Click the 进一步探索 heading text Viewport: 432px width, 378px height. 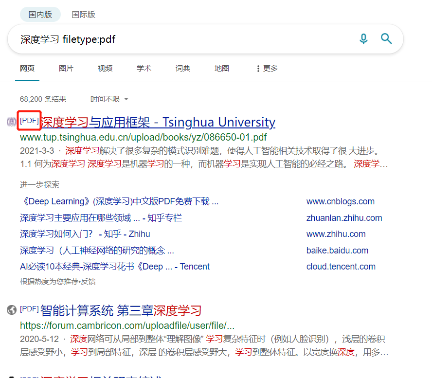(x=40, y=184)
